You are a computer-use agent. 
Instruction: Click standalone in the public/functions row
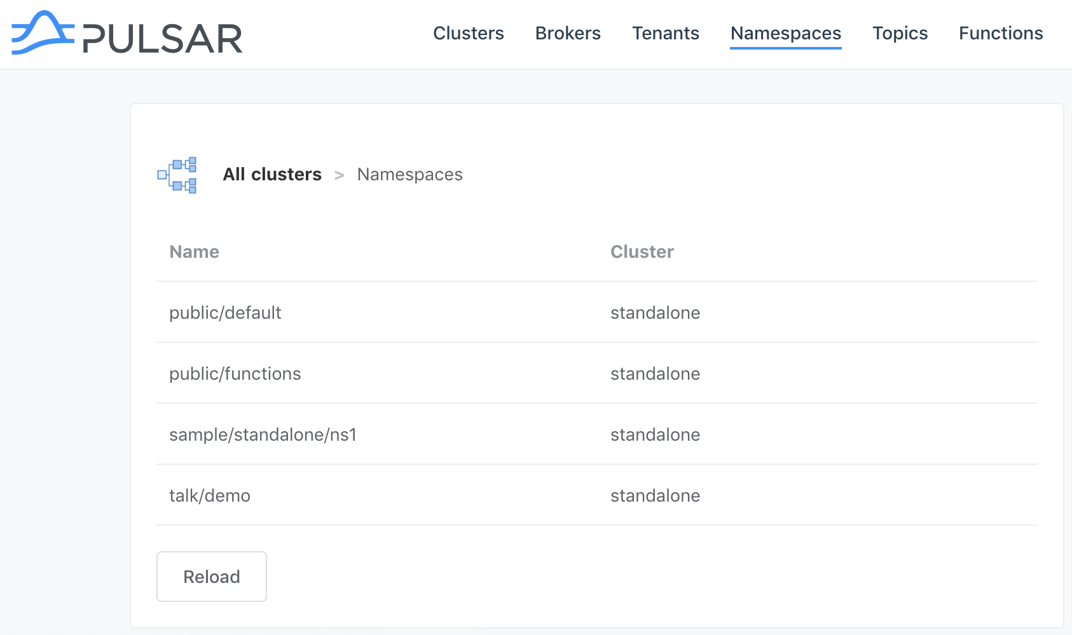coord(656,373)
